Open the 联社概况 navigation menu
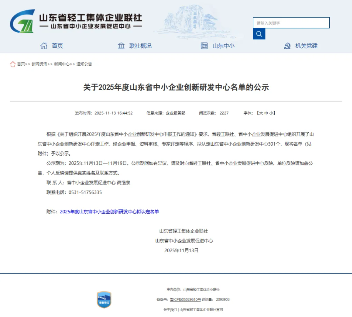352x317 pixels. pos(140,46)
